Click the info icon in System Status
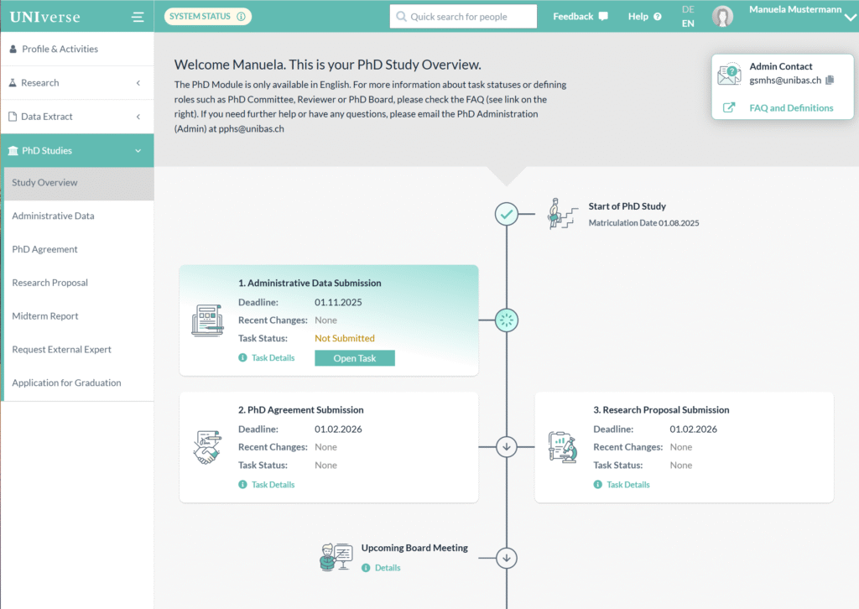 tap(241, 16)
